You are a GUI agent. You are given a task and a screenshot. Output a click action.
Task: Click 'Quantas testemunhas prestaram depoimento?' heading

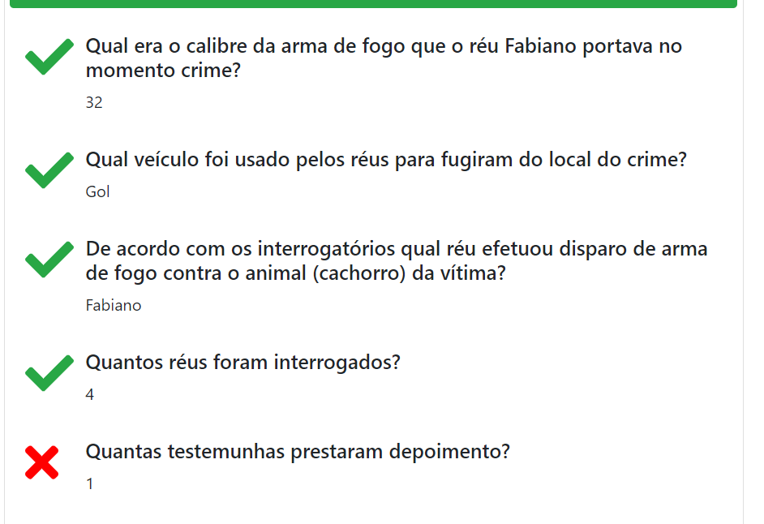point(298,451)
